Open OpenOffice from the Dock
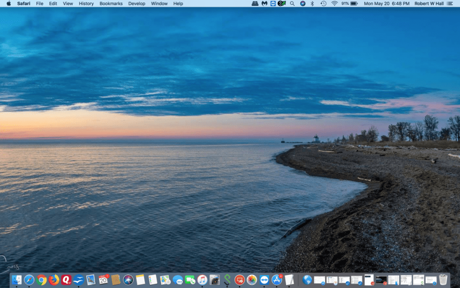460x288 pixels. (79, 279)
